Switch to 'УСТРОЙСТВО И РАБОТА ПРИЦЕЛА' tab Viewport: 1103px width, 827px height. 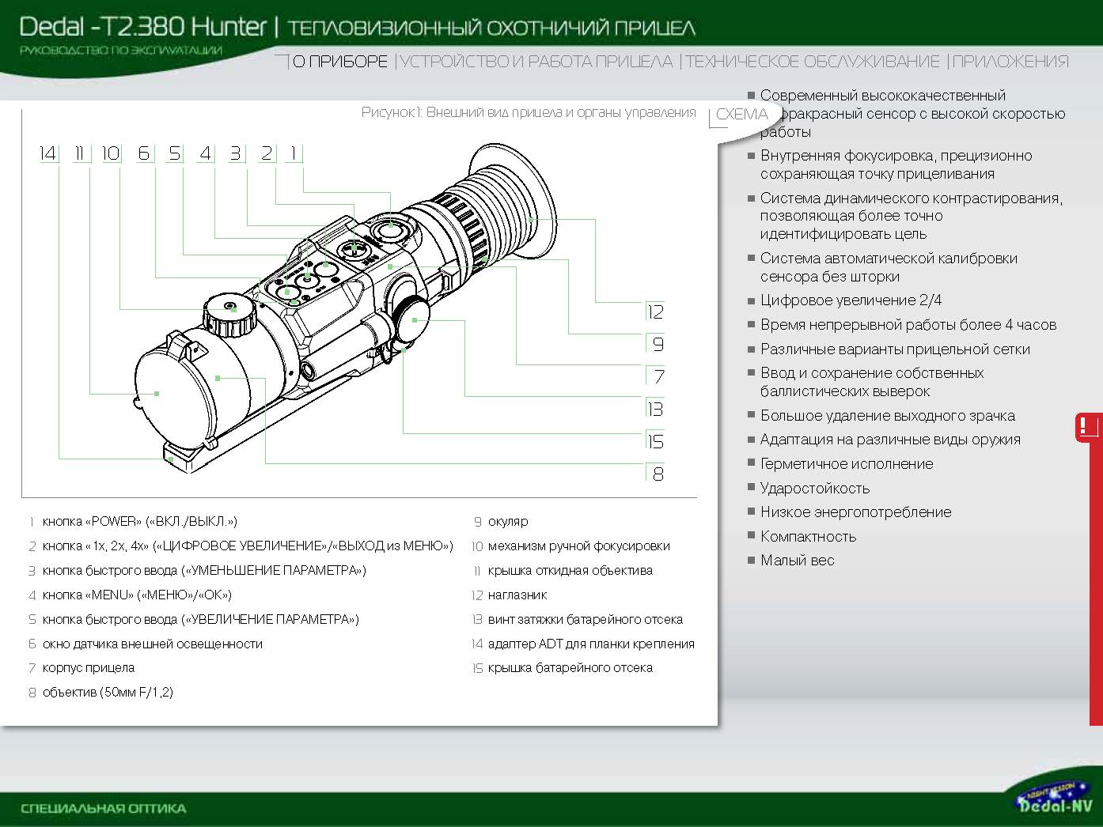(536, 62)
